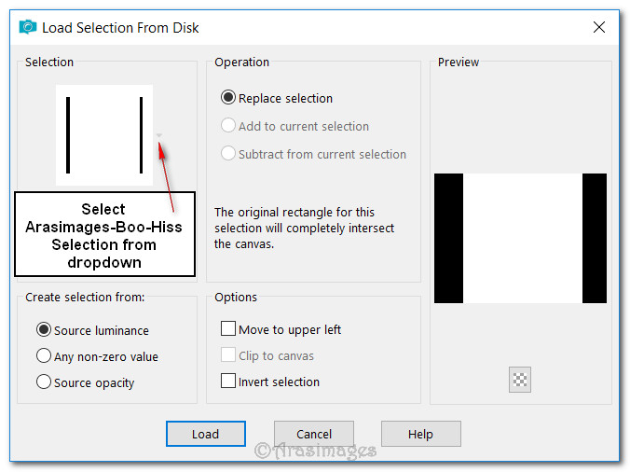
Task: Close the Load Selection From Disk dialog
Action: [599, 28]
